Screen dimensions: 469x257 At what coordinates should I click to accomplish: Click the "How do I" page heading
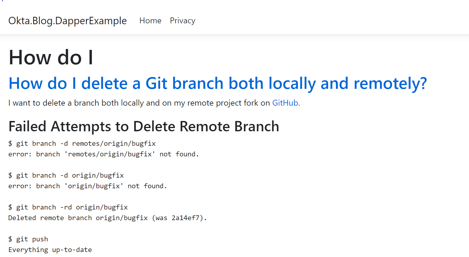(x=51, y=57)
